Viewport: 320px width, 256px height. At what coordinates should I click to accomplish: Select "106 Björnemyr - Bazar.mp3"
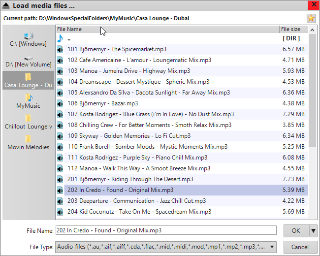(x=103, y=103)
